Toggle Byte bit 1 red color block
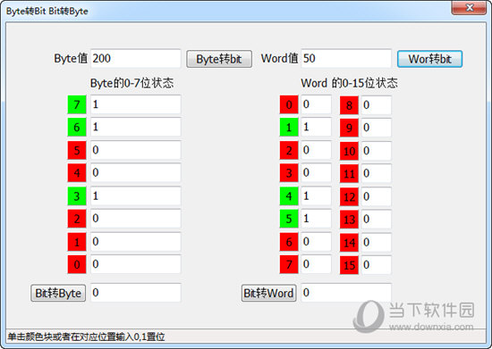492x349 pixels. click(77, 242)
